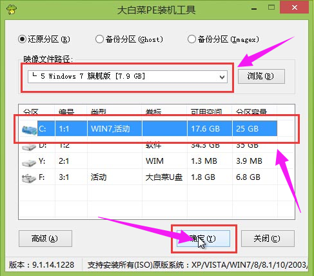Click the D: drive icon
Screen dimensions: 314x276
coord(29,146)
